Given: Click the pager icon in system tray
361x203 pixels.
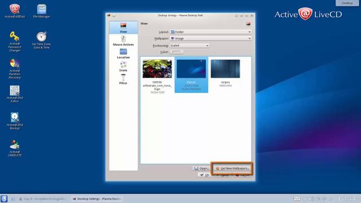Looking at the screenshot, I should [x=297, y=198].
